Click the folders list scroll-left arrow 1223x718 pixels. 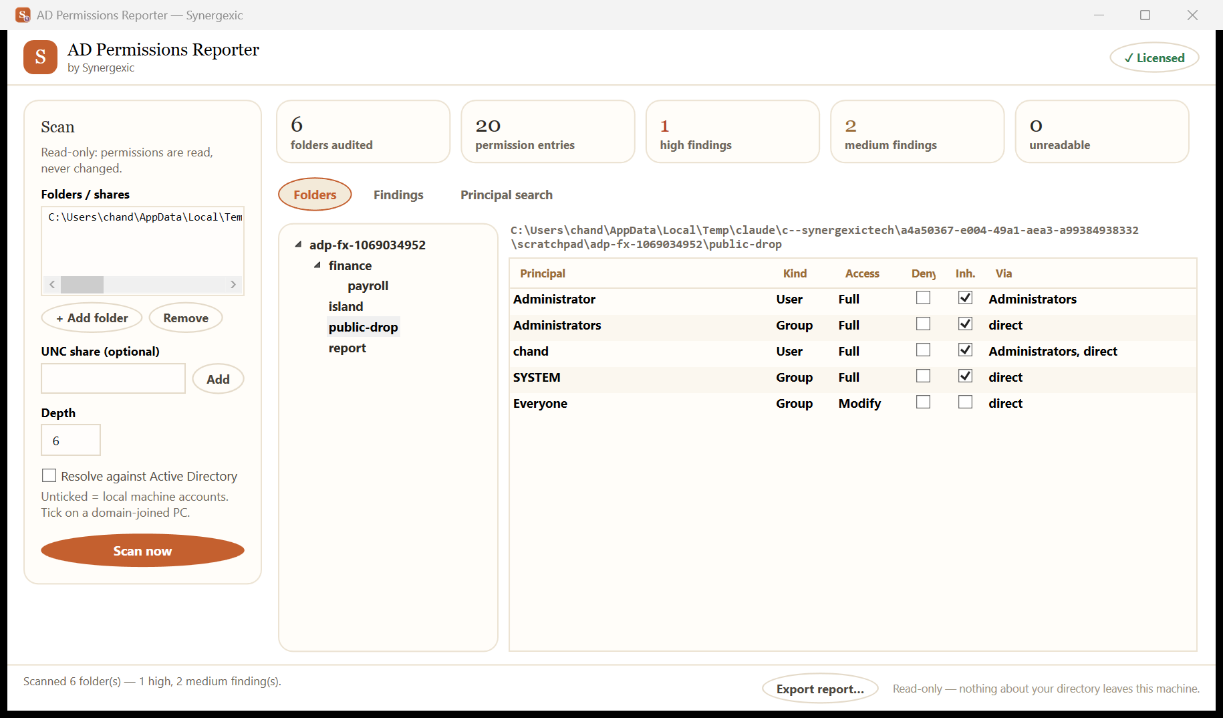coord(52,284)
